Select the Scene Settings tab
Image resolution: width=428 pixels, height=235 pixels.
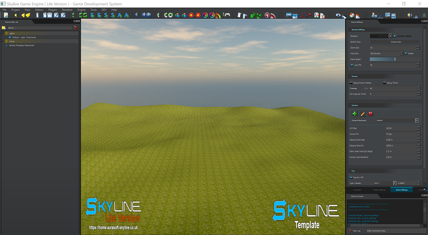(402, 190)
